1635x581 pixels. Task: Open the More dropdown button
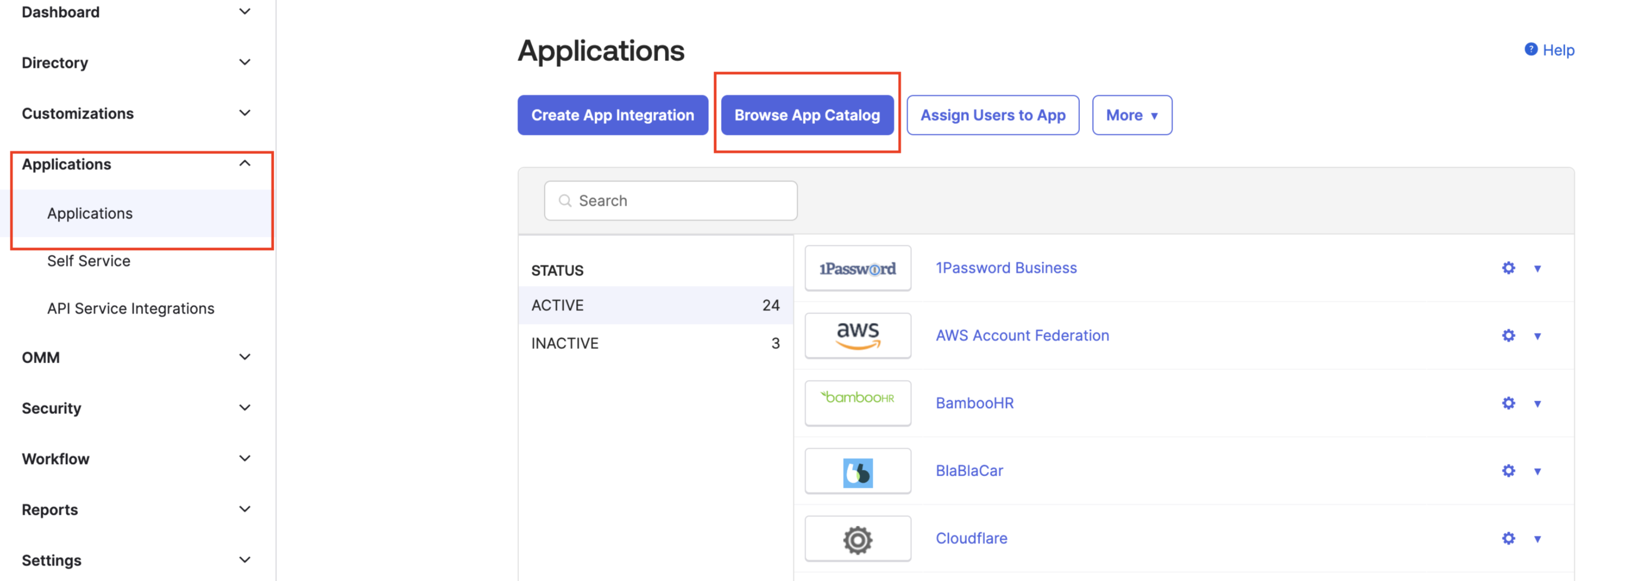(x=1131, y=115)
